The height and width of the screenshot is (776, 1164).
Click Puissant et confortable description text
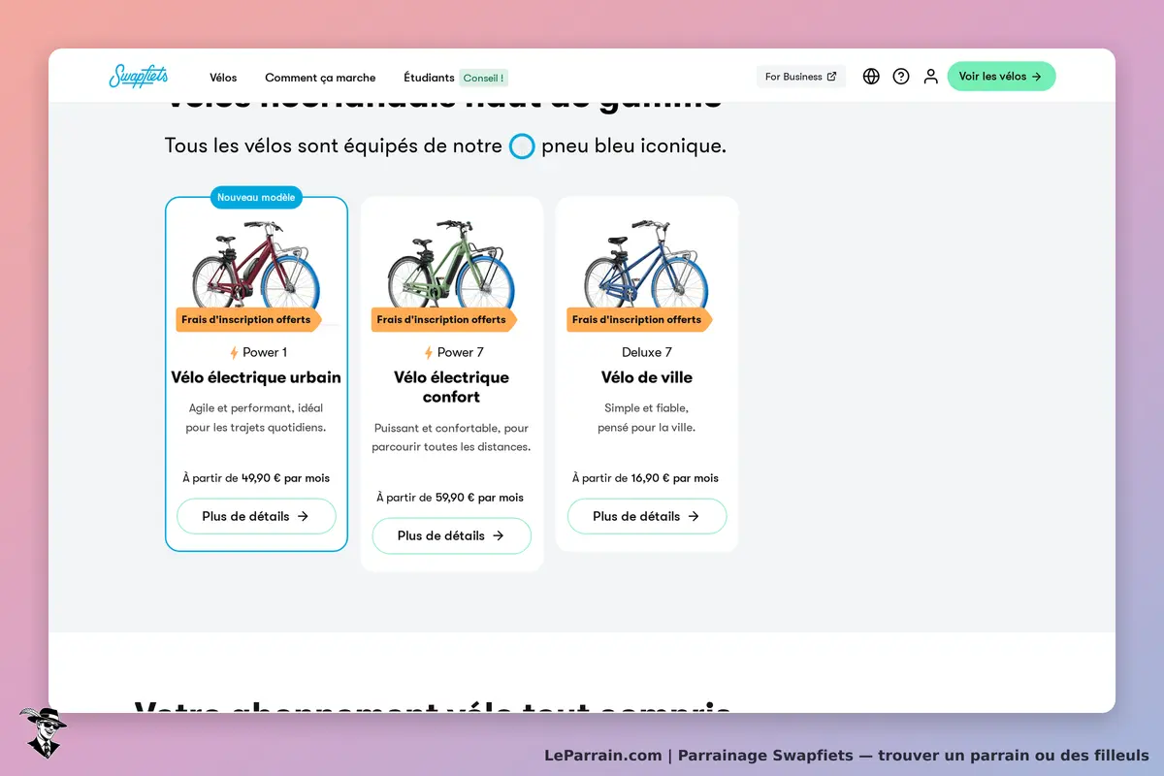[x=451, y=437]
